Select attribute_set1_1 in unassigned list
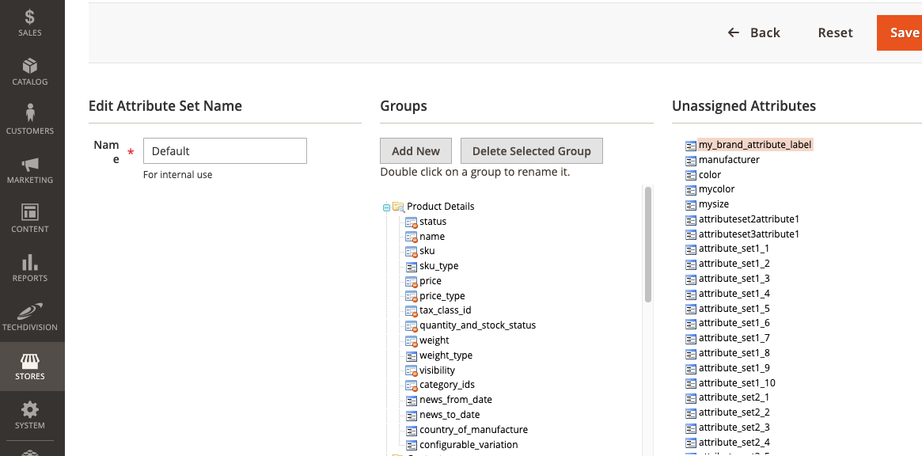 (x=734, y=249)
